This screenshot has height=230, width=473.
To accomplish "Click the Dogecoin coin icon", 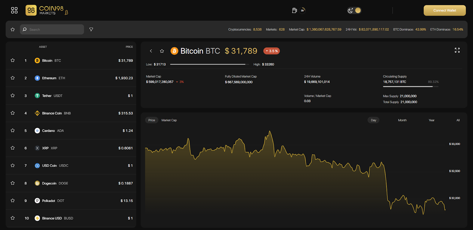I will click(x=37, y=183).
